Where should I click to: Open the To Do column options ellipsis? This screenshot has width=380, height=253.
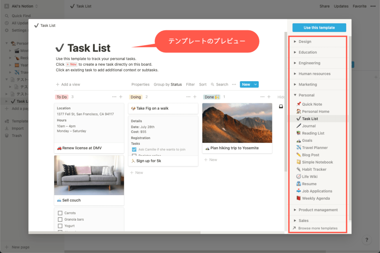[114, 97]
